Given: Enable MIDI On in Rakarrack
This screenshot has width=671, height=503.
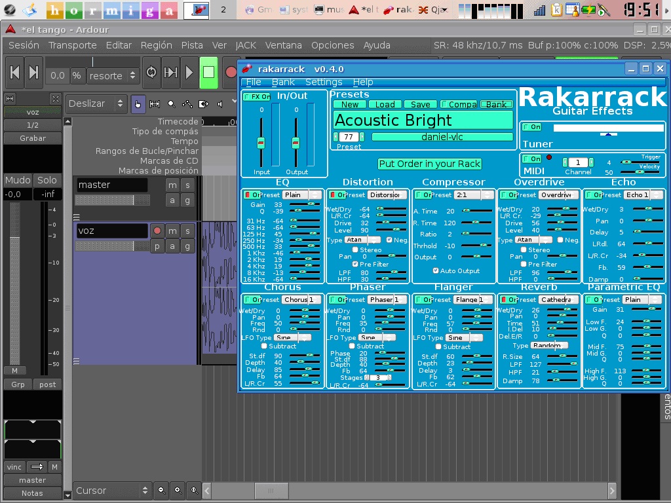Looking at the screenshot, I should point(532,158).
